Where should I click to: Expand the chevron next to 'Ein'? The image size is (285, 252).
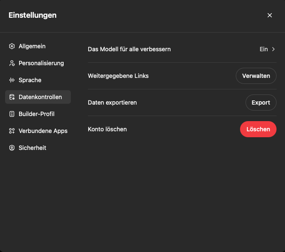274,49
